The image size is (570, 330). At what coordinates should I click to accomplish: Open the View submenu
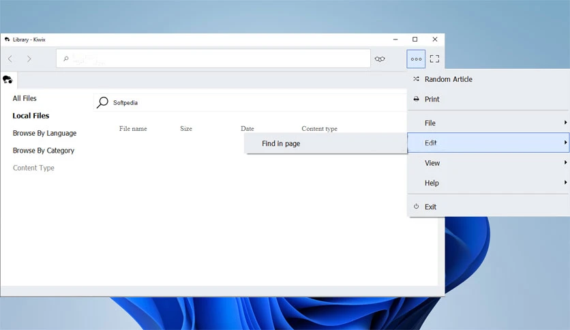(x=489, y=163)
